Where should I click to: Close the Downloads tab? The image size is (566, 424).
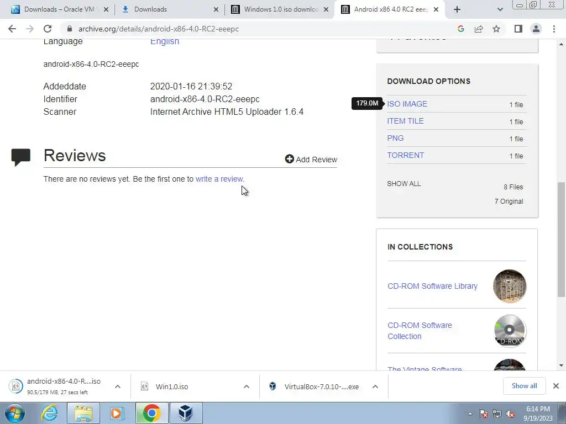coord(216,9)
